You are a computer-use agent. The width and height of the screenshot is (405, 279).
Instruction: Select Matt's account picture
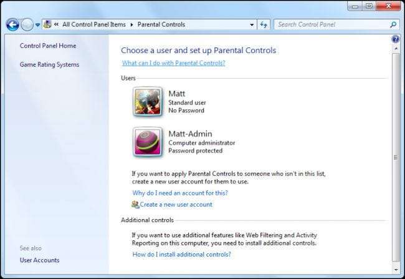[148, 102]
